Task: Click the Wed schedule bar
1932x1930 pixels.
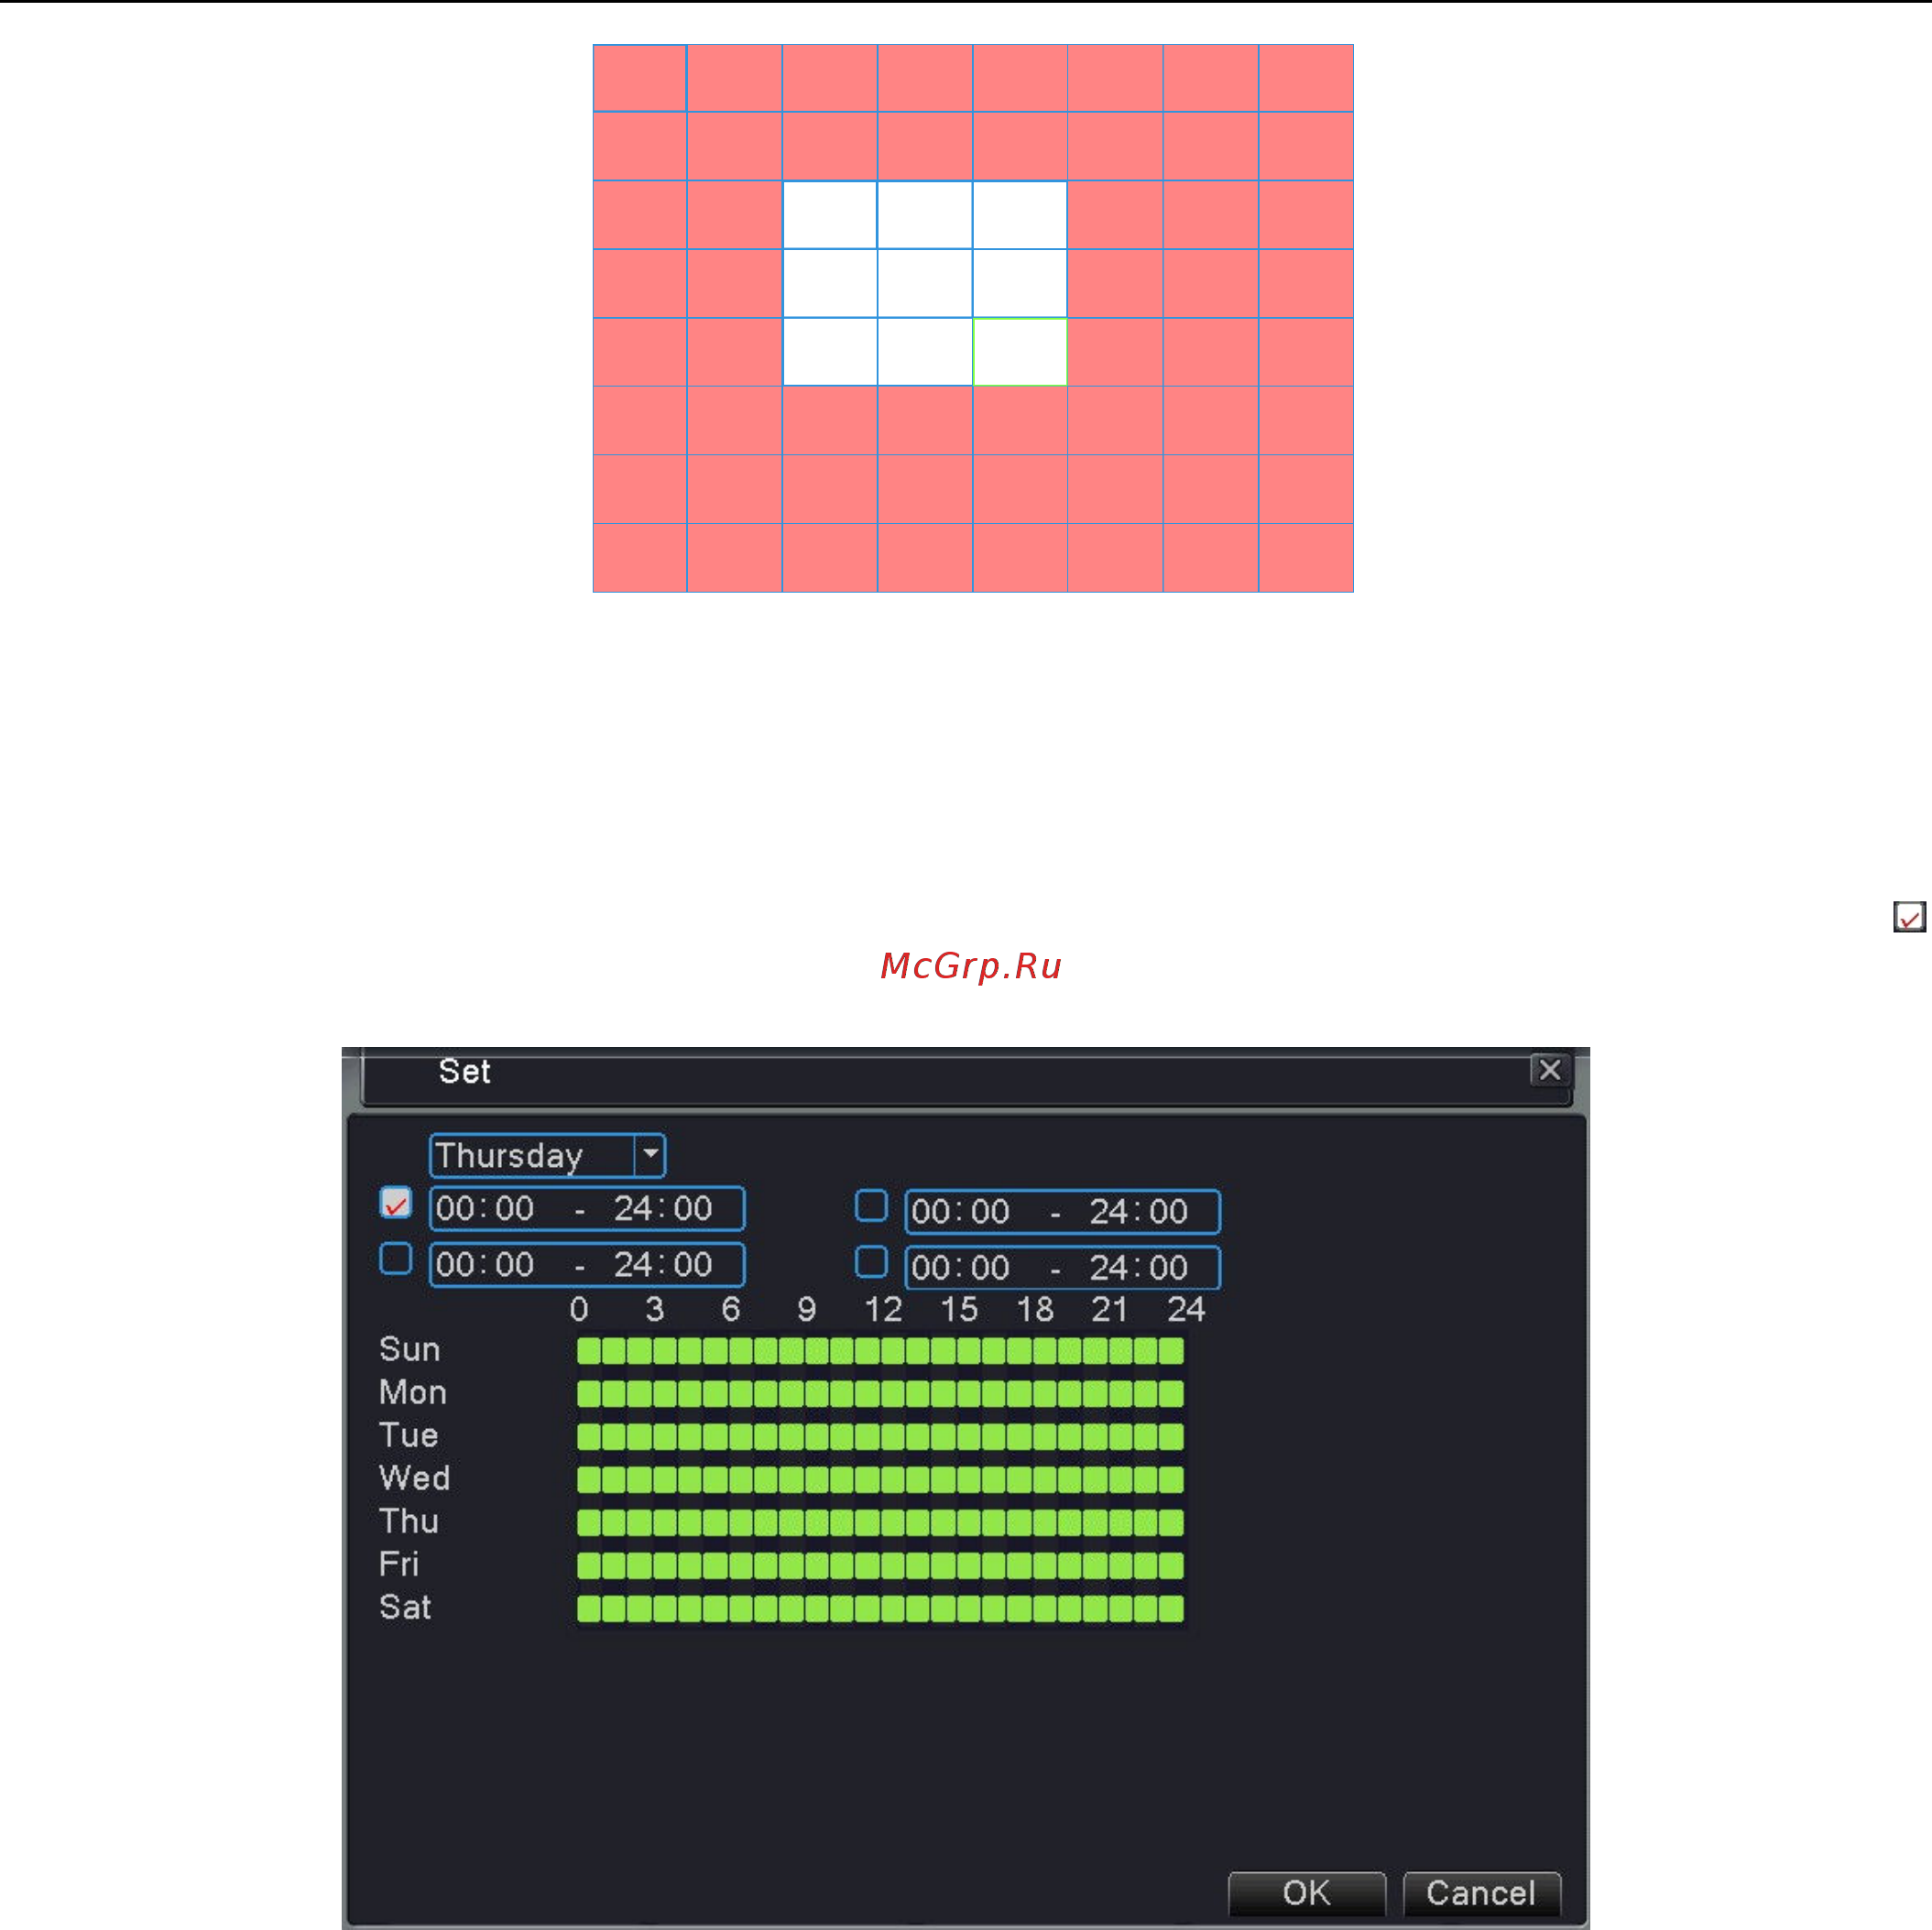Action: coord(880,1479)
